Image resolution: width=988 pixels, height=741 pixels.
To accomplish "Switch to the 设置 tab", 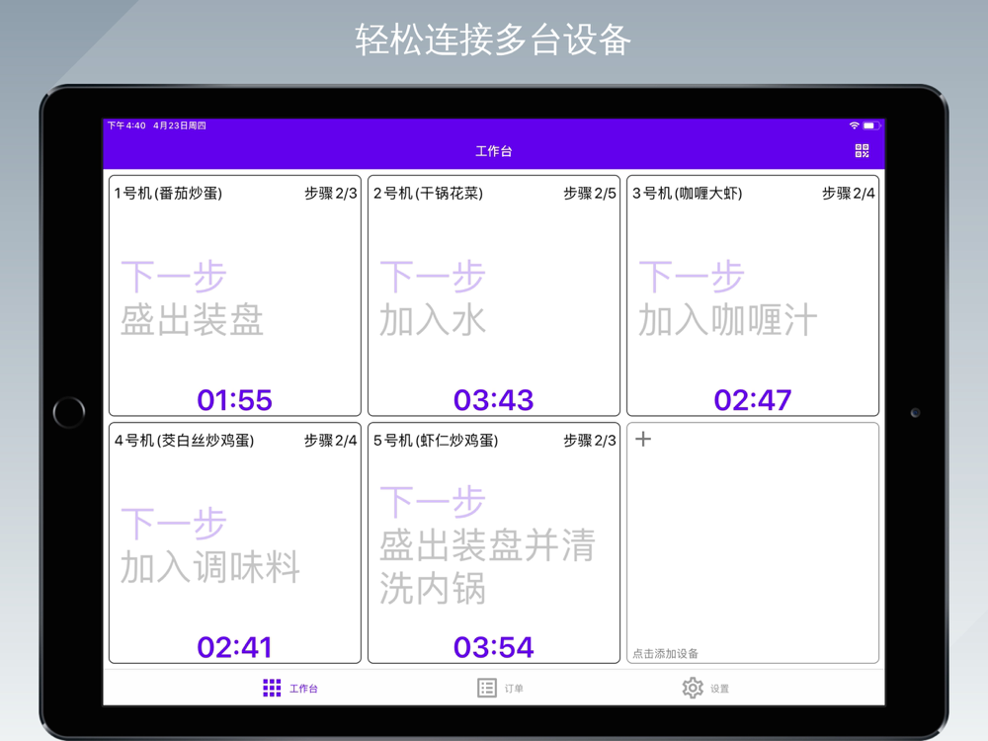I will [x=719, y=689].
